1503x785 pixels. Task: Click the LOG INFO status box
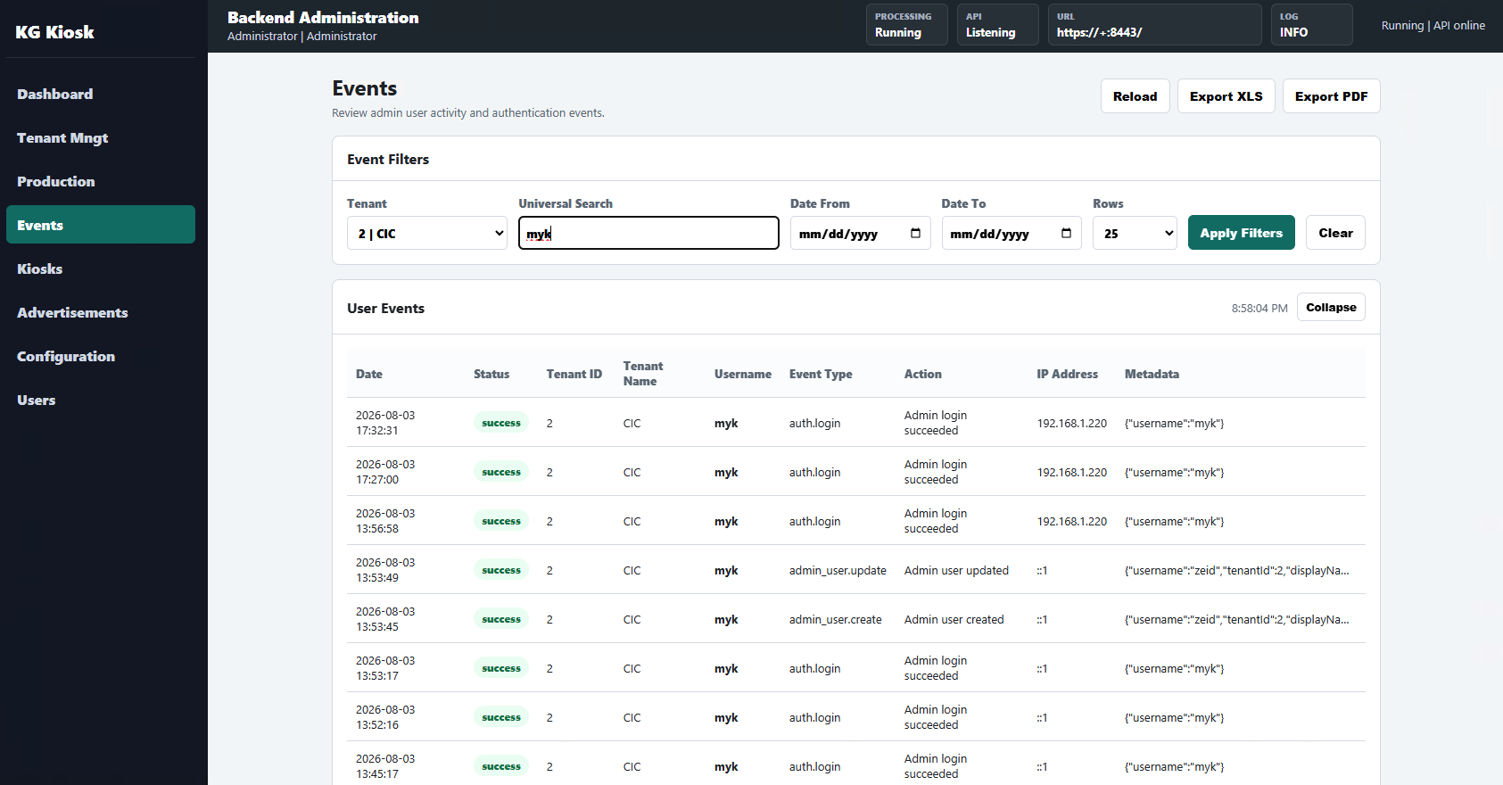(1311, 24)
